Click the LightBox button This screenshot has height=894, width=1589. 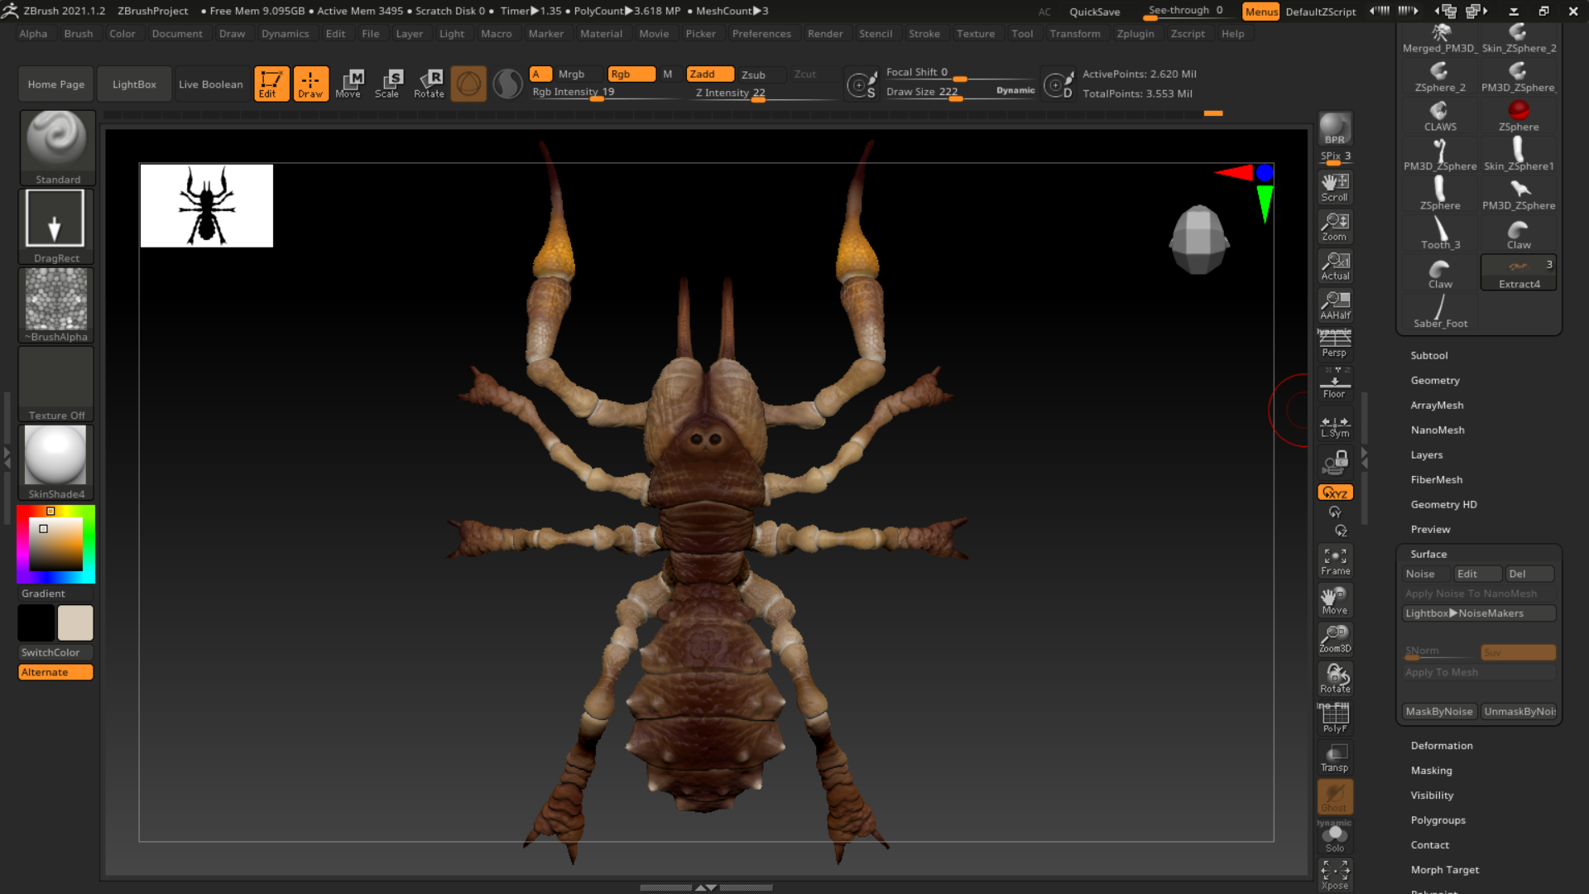134,84
